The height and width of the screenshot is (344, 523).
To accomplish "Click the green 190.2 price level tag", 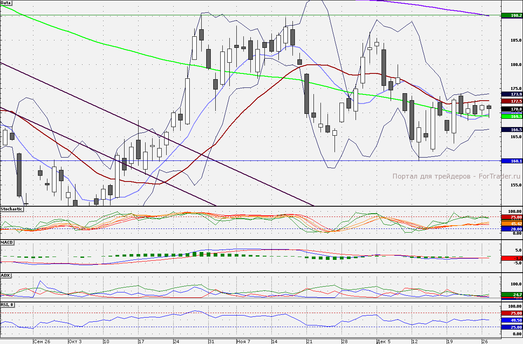I will coord(511,16).
